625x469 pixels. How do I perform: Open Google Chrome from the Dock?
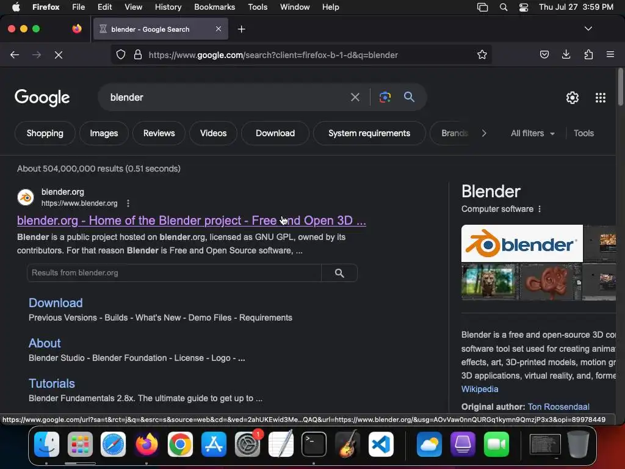180,444
